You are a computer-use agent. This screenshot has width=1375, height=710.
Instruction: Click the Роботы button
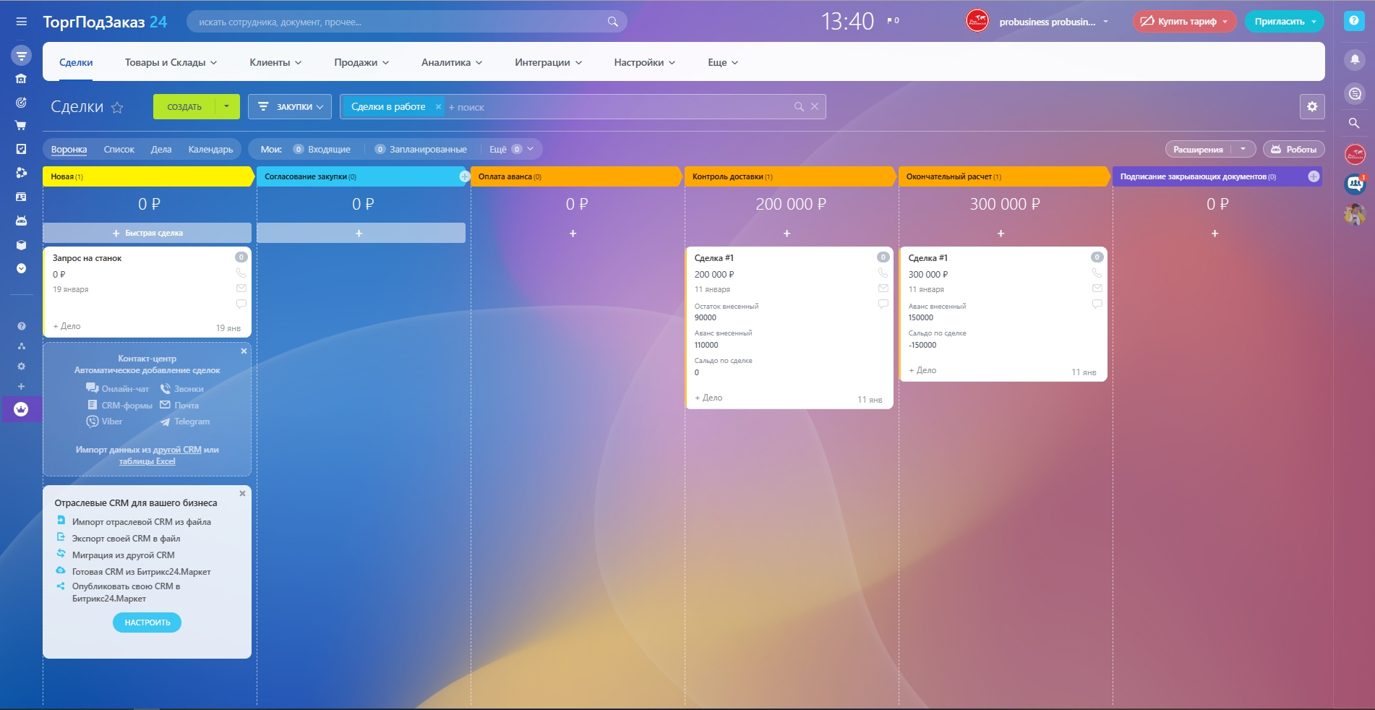click(1293, 150)
